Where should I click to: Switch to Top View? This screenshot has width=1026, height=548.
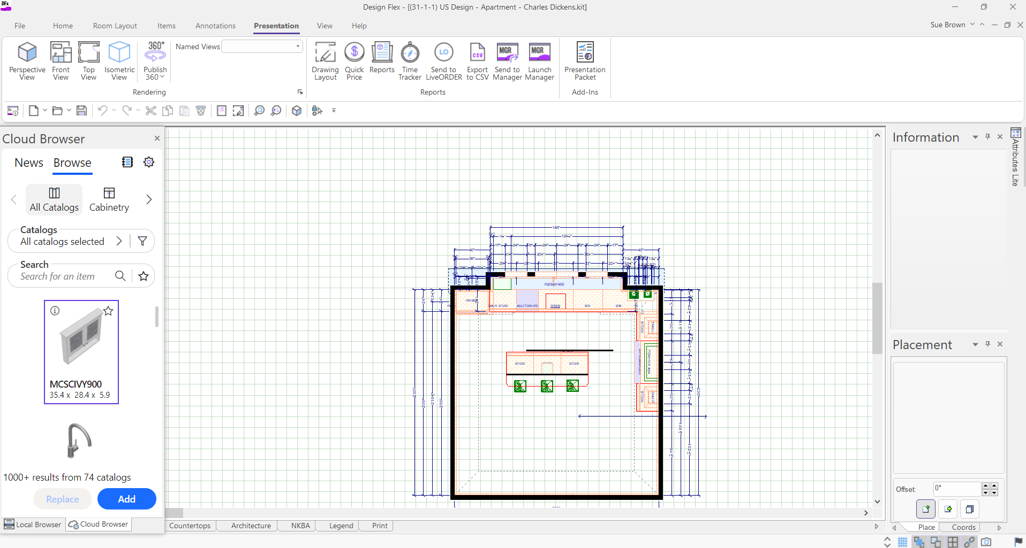(x=88, y=61)
